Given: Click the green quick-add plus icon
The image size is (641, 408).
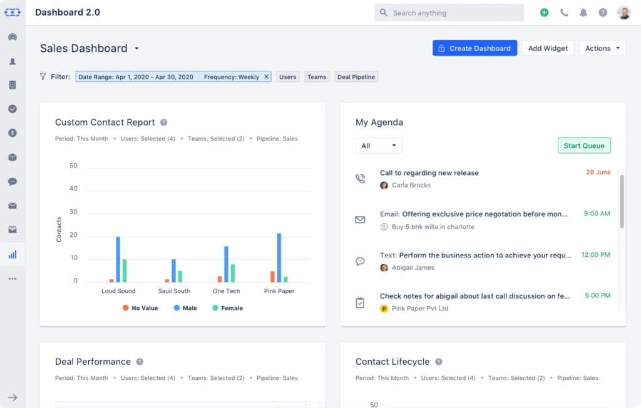Looking at the screenshot, I should [544, 12].
